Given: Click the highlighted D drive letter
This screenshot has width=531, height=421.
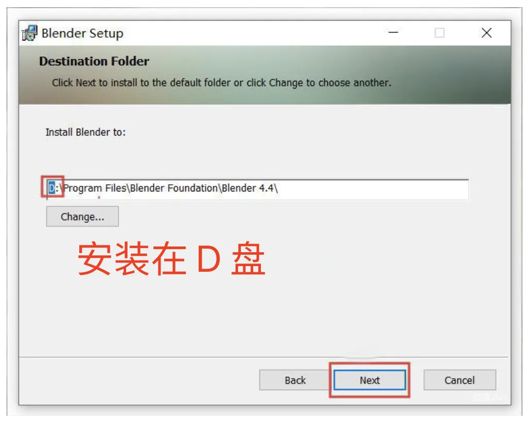Looking at the screenshot, I should pos(51,188).
